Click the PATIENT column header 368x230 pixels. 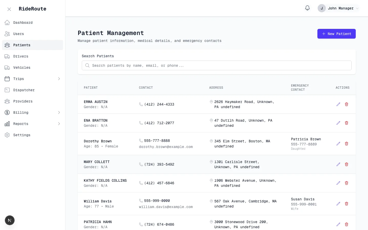91,88
